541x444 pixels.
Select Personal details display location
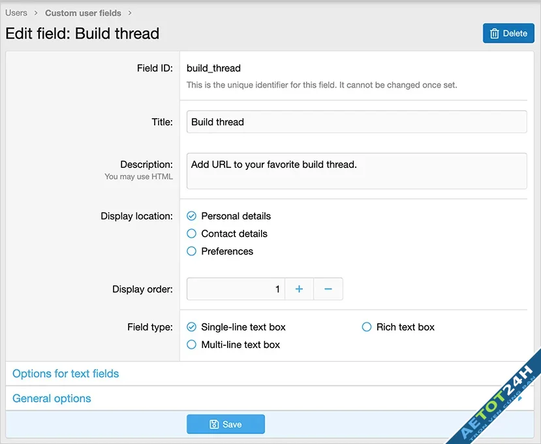pyautogui.click(x=192, y=216)
